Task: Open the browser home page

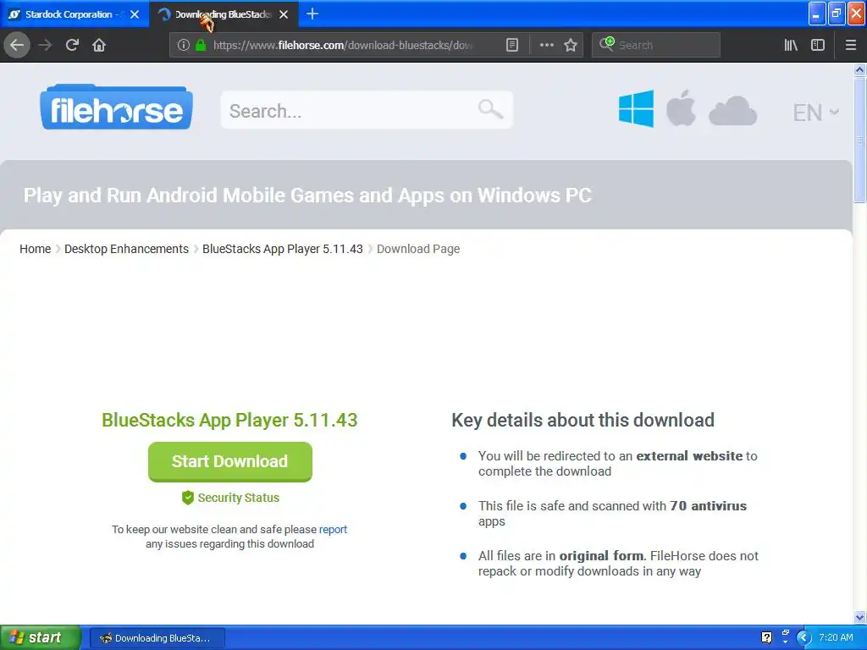Action: tap(99, 45)
